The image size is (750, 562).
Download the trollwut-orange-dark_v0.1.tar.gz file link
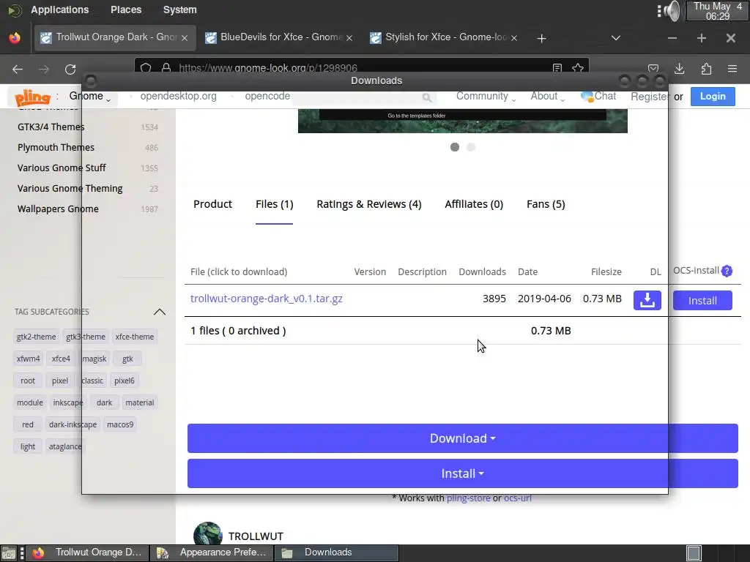[267, 299]
